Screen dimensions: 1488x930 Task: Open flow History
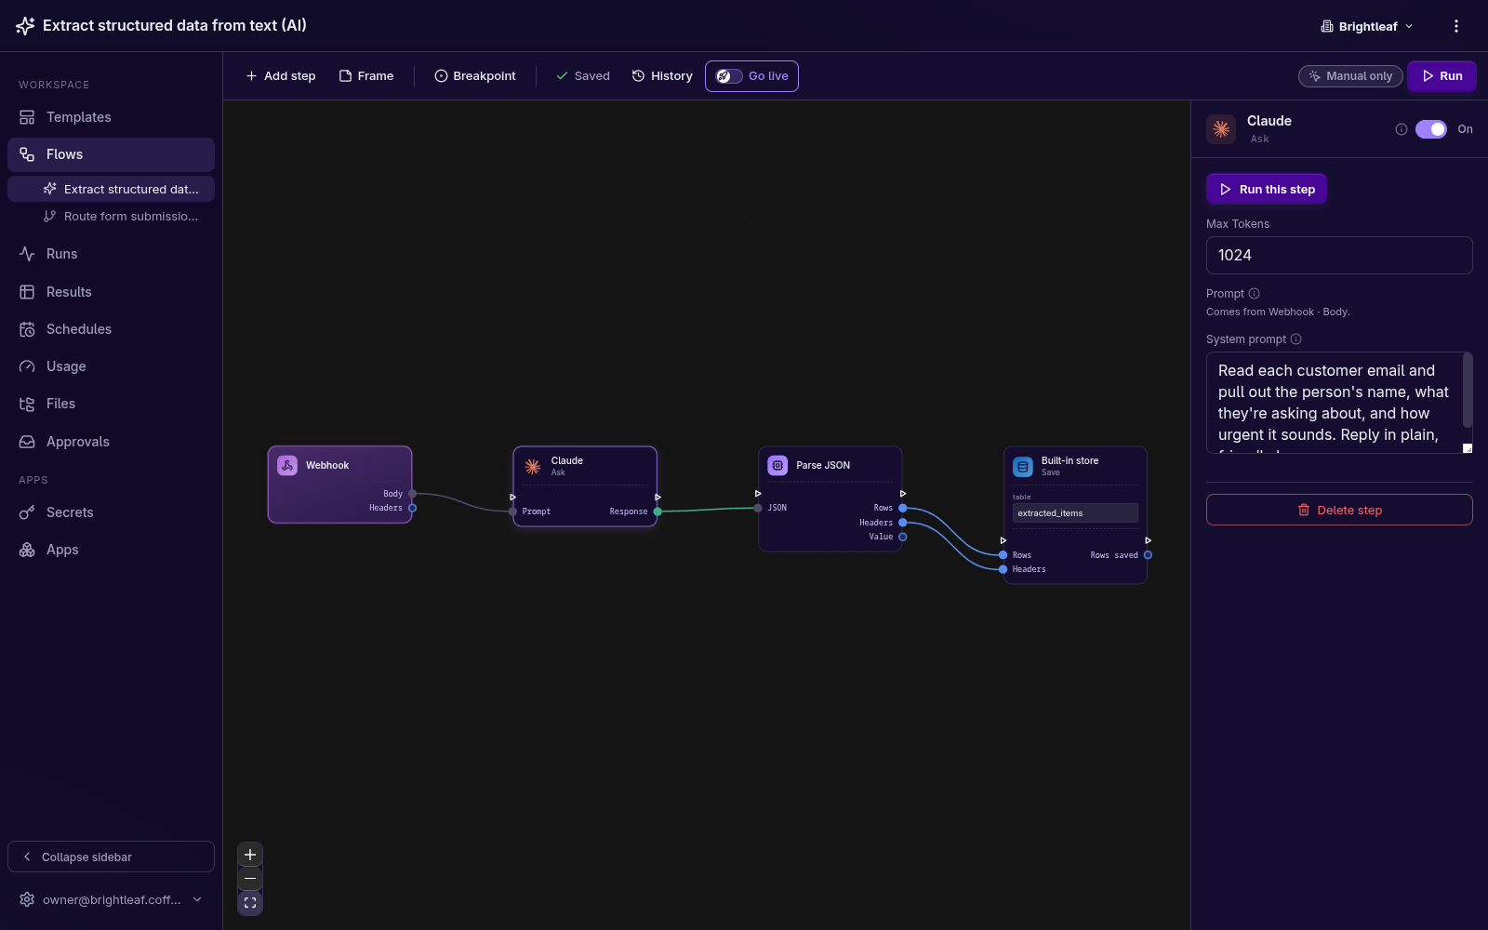[662, 76]
